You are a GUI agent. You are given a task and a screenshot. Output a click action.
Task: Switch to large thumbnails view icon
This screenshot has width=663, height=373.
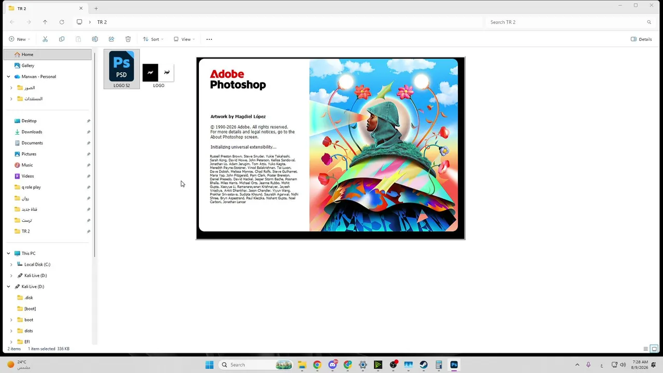[654, 349]
